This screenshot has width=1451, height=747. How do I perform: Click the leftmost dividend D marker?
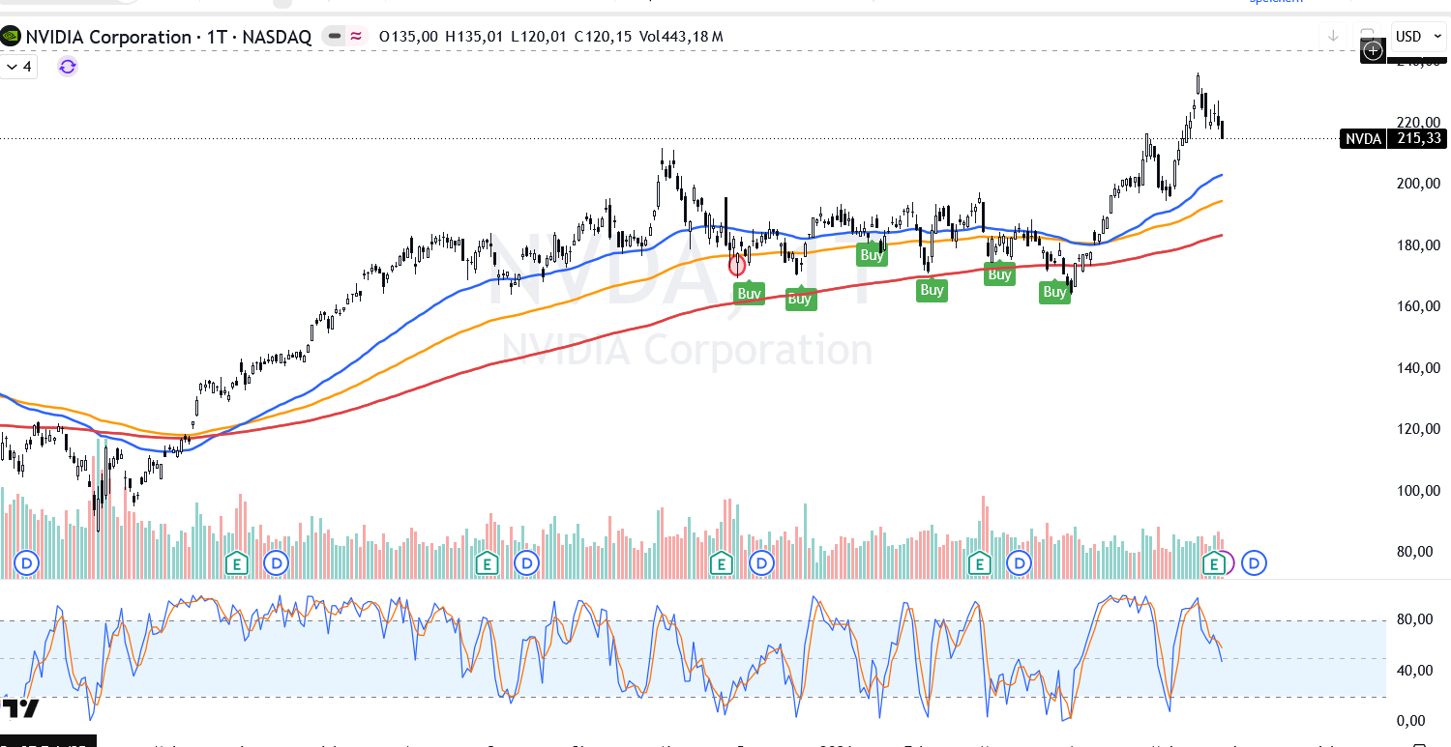27,561
